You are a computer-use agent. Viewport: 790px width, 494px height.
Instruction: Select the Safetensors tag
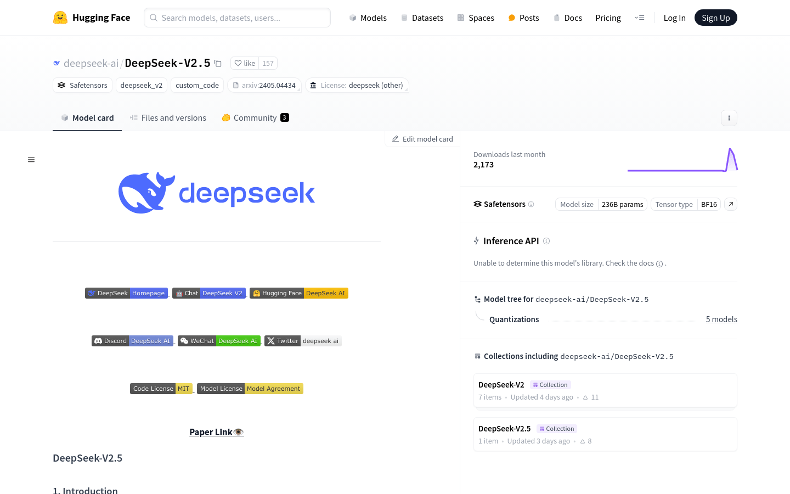point(83,85)
